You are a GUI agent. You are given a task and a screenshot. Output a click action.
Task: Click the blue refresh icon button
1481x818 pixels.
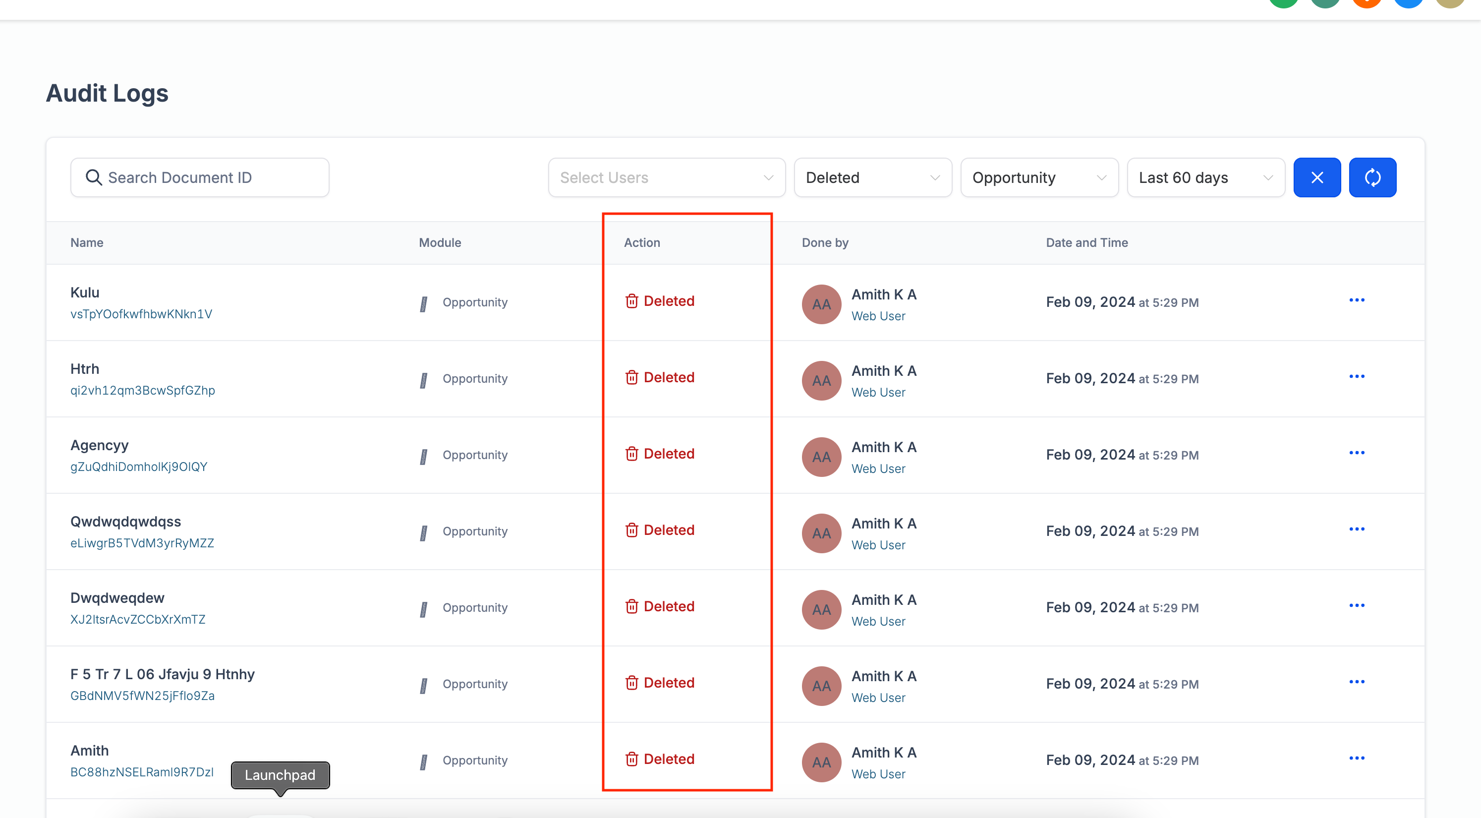[x=1372, y=178]
